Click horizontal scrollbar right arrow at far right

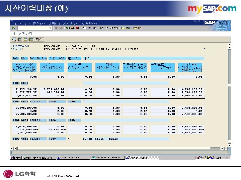(x=226, y=148)
